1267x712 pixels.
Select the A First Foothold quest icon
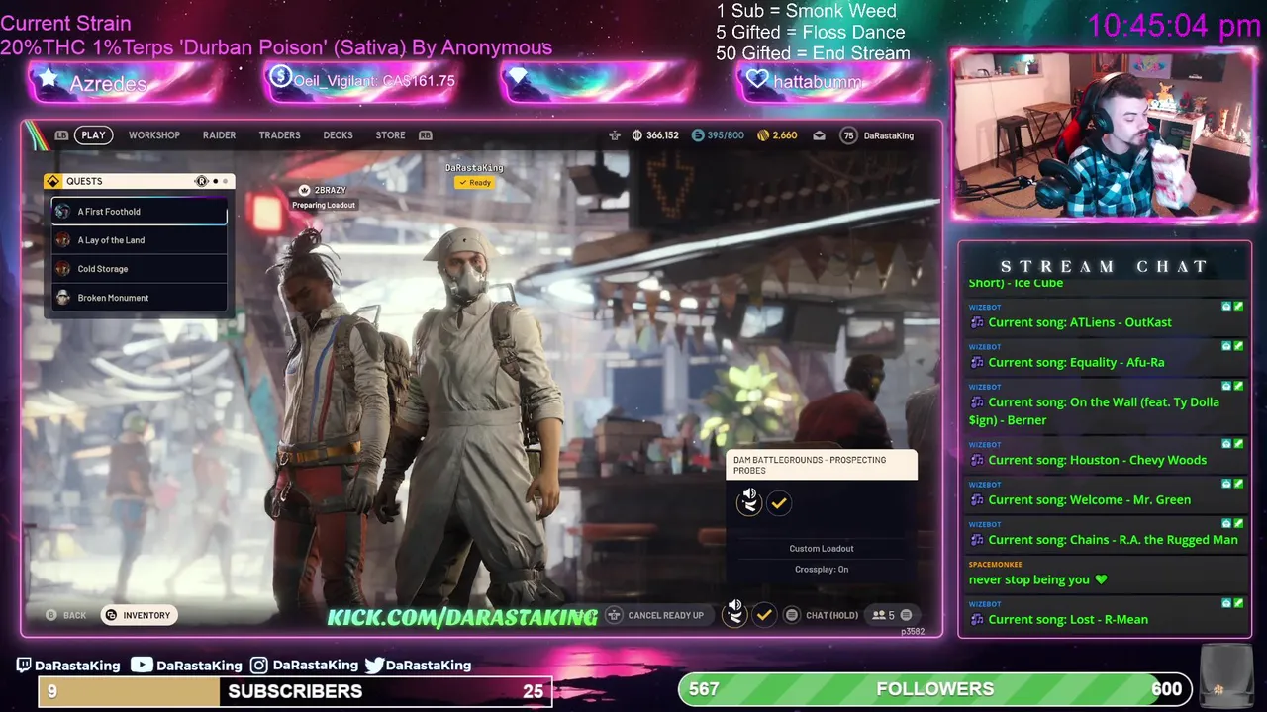pyautogui.click(x=62, y=212)
